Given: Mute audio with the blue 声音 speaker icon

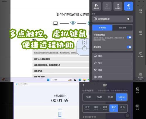Looking at the screenshot, I should pos(128,6).
